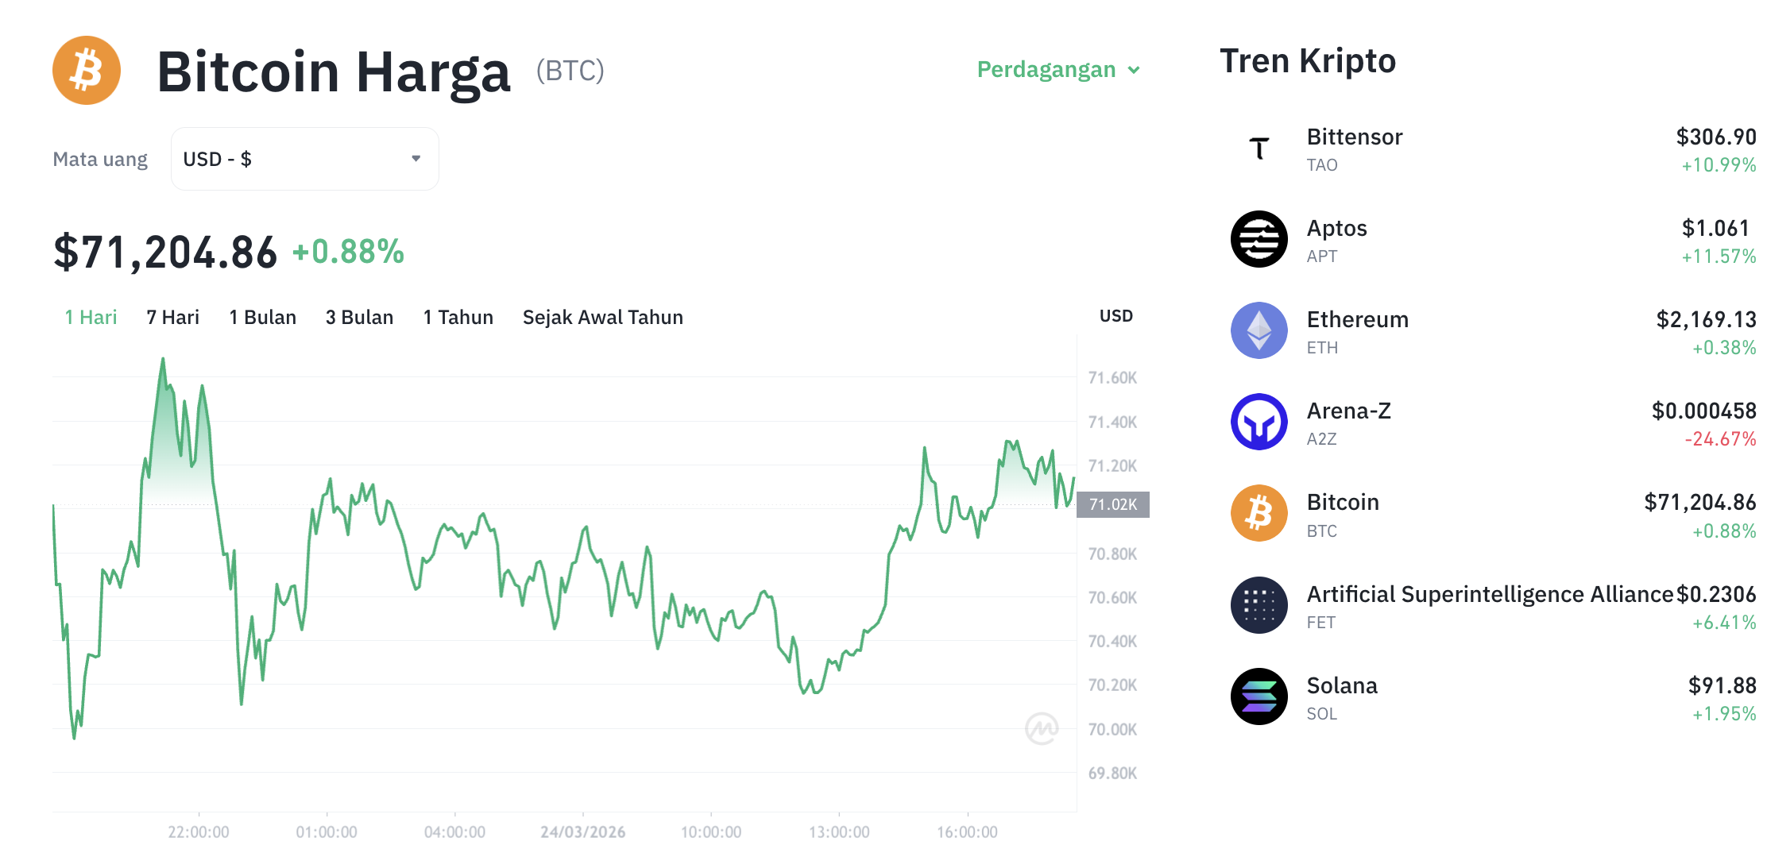The height and width of the screenshot is (845, 1767).
Task: Click the 71.02K price marker on the axis
Action: 1112,504
